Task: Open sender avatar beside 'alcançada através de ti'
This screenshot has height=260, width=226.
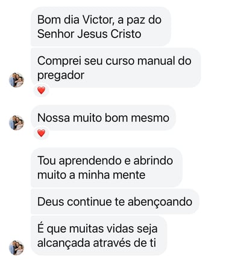Action: point(16,247)
